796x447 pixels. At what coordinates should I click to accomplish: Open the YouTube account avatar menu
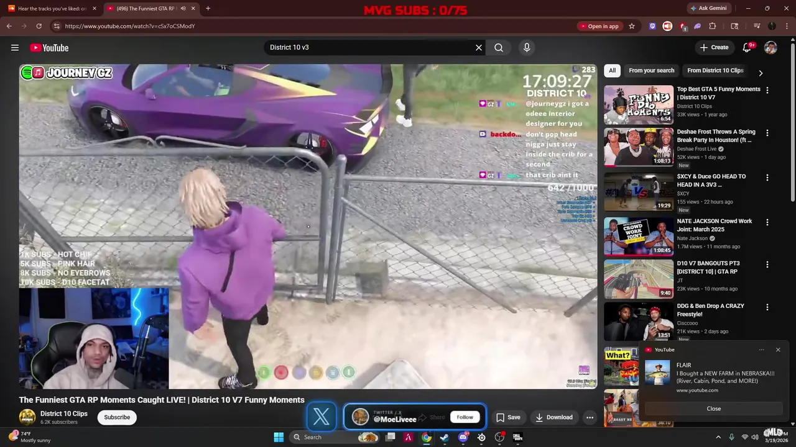[x=771, y=48]
